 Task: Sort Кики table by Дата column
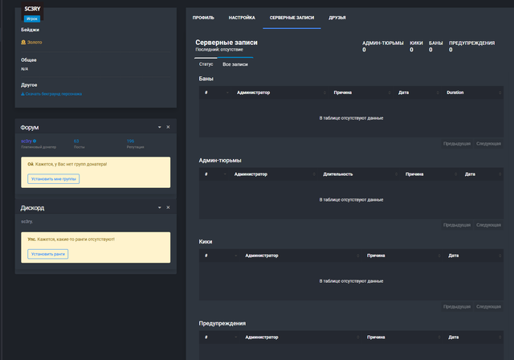point(474,256)
